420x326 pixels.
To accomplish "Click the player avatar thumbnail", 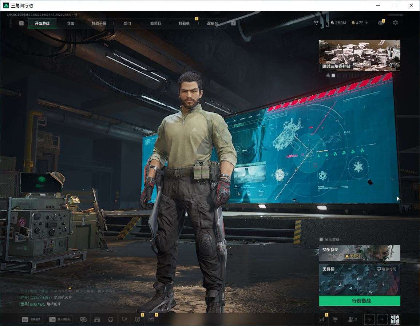I will (395, 319).
